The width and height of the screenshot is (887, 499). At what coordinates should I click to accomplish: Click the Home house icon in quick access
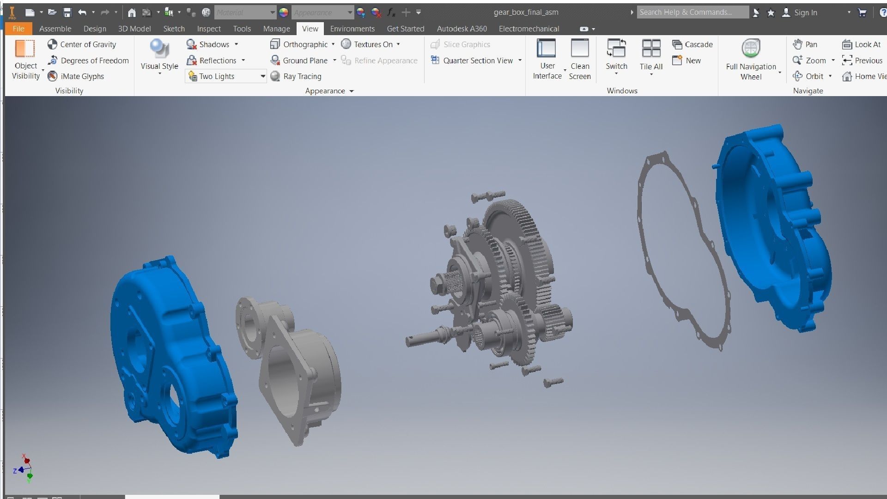point(132,12)
